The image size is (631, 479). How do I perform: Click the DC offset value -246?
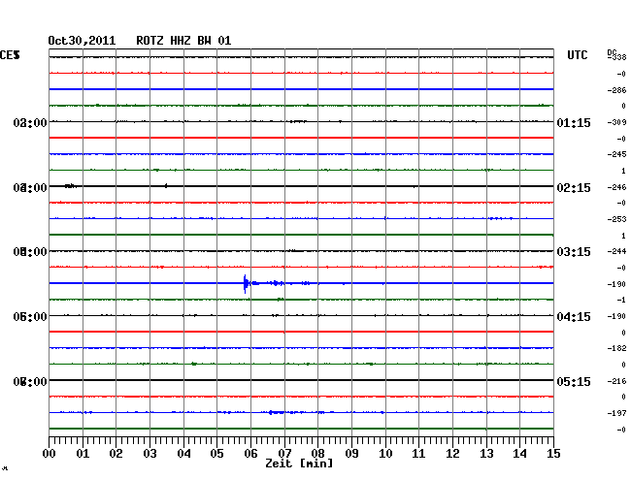[x=616, y=188]
